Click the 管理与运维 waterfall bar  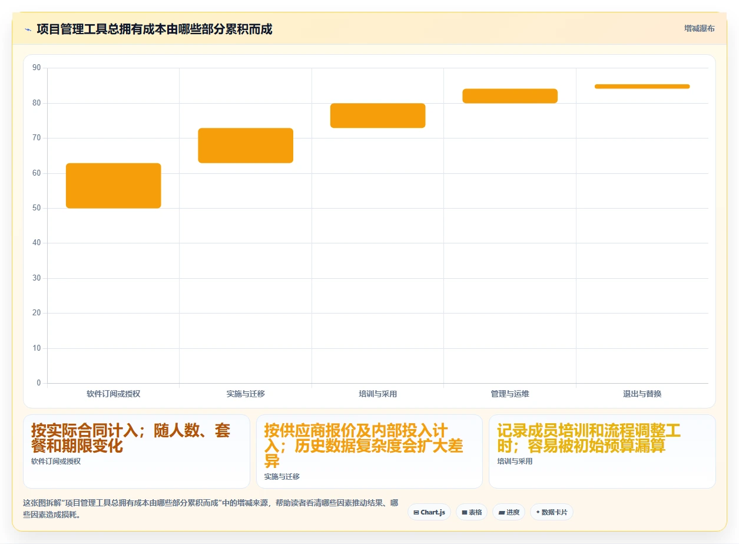[x=510, y=96]
